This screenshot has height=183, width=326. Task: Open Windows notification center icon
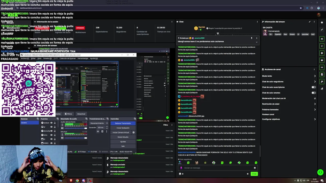pos(322,181)
